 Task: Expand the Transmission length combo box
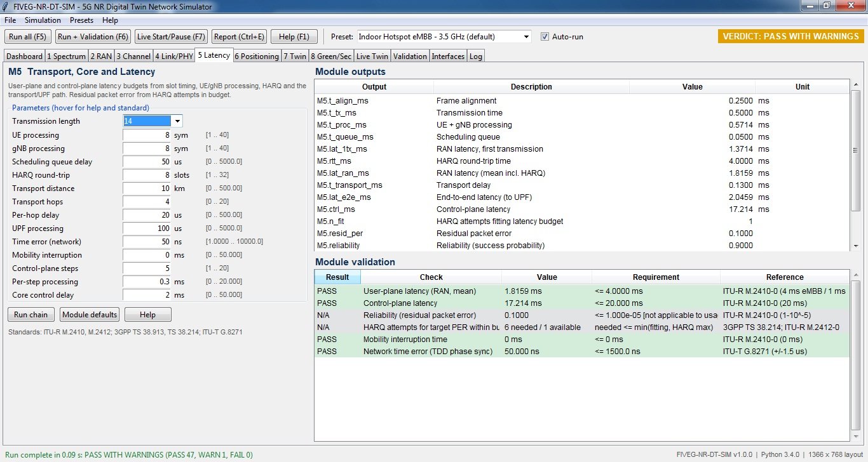click(177, 121)
